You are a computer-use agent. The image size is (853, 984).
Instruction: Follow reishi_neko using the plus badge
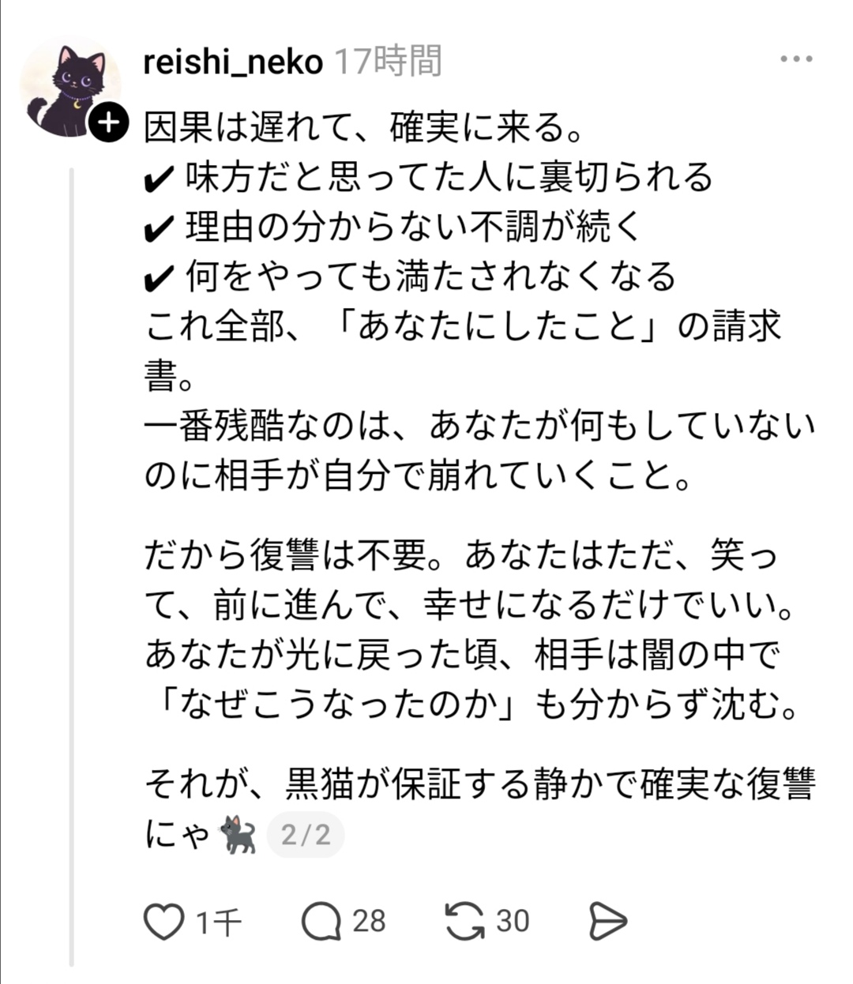pyautogui.click(x=108, y=123)
